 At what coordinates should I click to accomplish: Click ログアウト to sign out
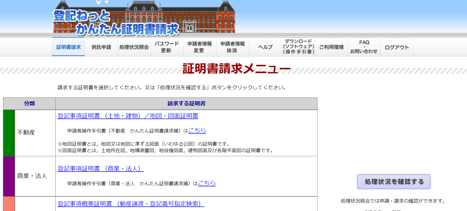[397, 47]
